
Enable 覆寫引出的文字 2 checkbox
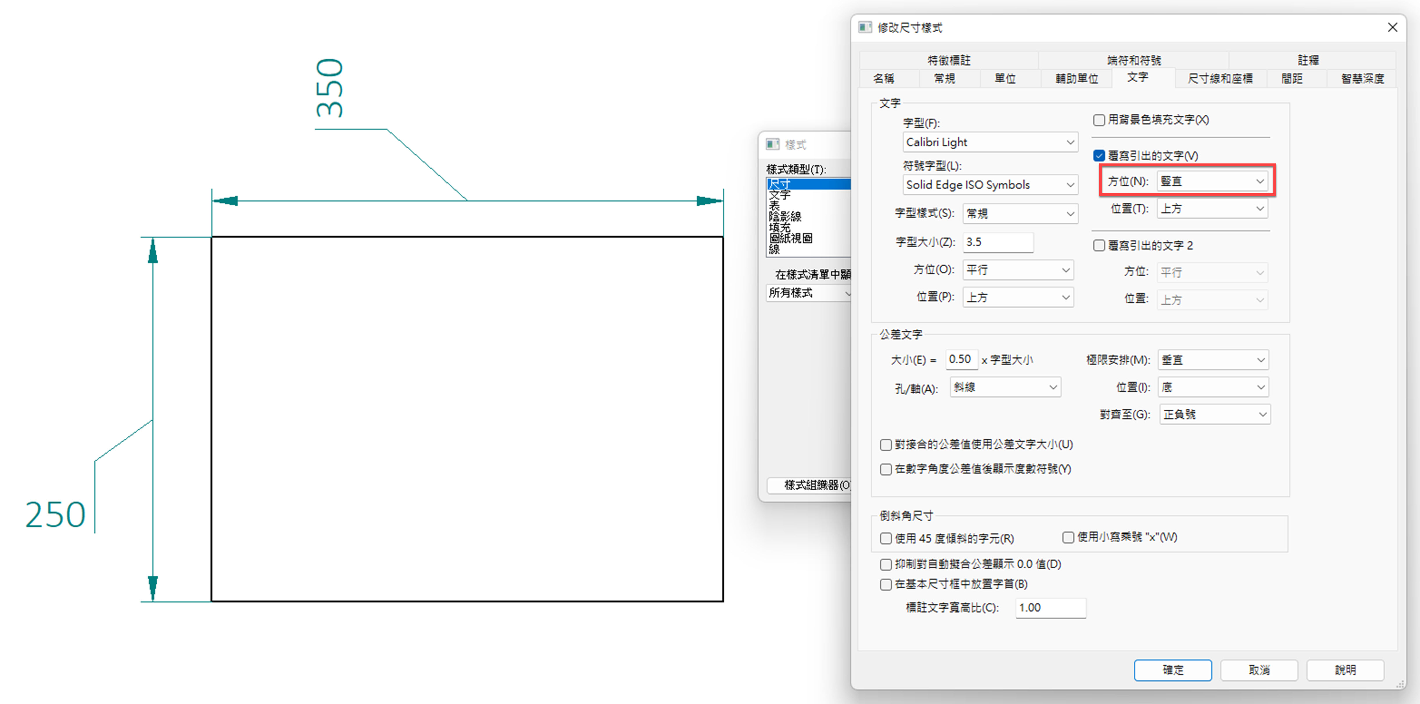(1099, 246)
